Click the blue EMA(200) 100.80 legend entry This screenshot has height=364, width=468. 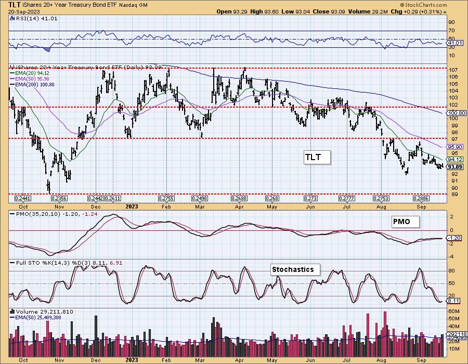coord(32,84)
